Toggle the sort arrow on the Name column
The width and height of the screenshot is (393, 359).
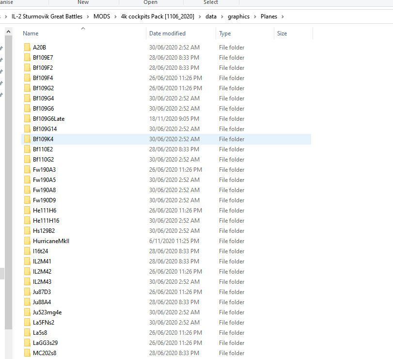pyautogui.click(x=83, y=28)
